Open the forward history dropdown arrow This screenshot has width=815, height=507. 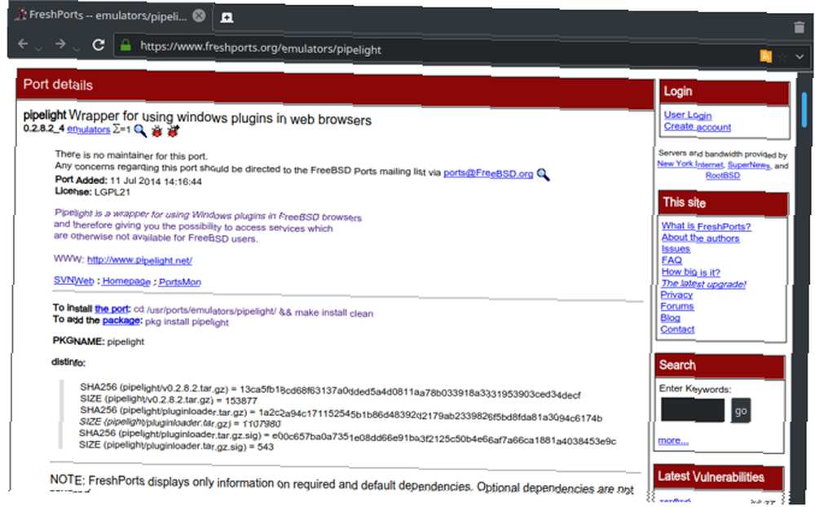pyautogui.click(x=76, y=50)
